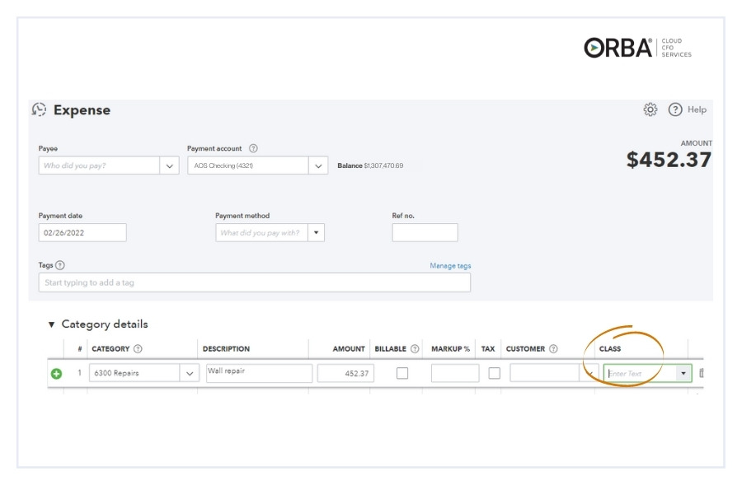
Task: Expand the Class dropdown arrow
Action: pos(683,374)
